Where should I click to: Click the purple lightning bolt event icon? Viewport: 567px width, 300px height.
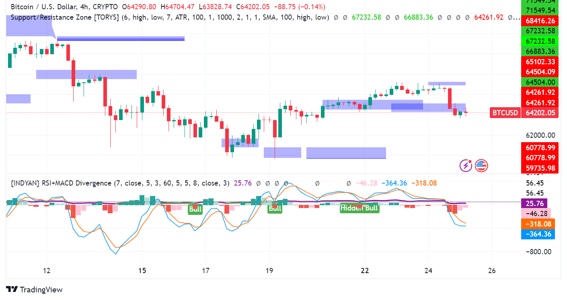466,165
